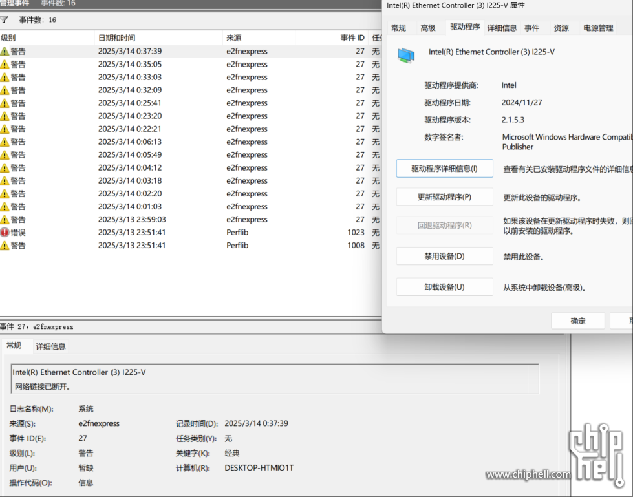633x497 pixels.
Task: Open the 常规 tab in I225-V properties
Action: tap(398, 28)
